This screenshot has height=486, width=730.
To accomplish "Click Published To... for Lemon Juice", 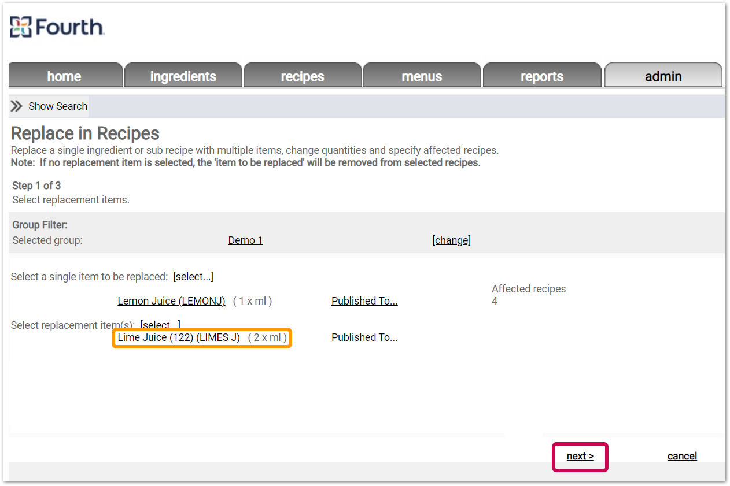I will pyautogui.click(x=364, y=301).
